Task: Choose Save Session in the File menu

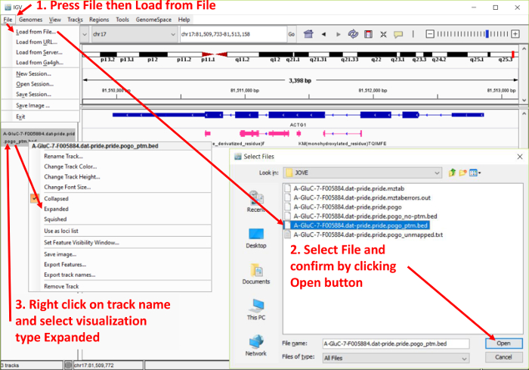Action: [34, 95]
